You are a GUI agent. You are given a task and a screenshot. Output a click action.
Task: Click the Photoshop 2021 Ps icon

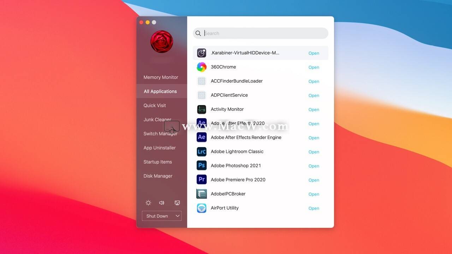coord(202,166)
